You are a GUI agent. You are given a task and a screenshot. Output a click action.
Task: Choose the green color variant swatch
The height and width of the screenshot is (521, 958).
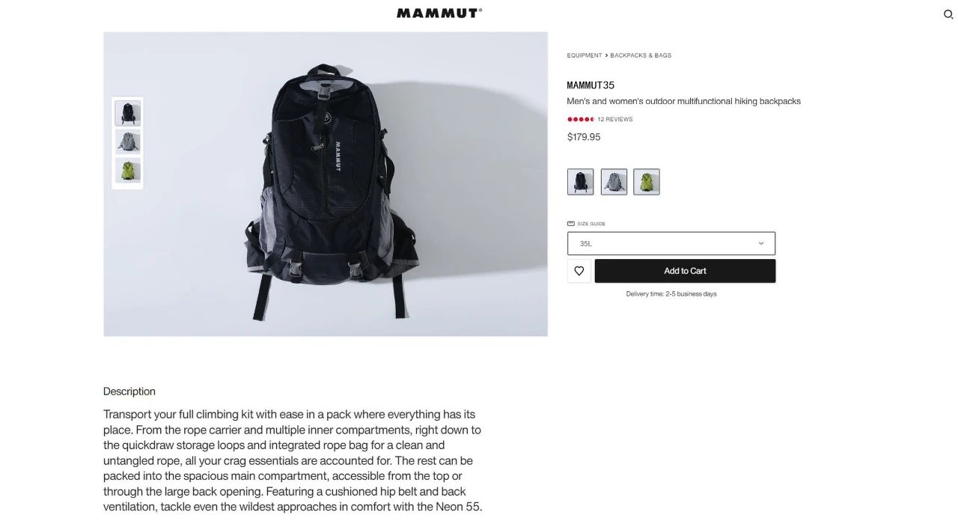(x=647, y=182)
